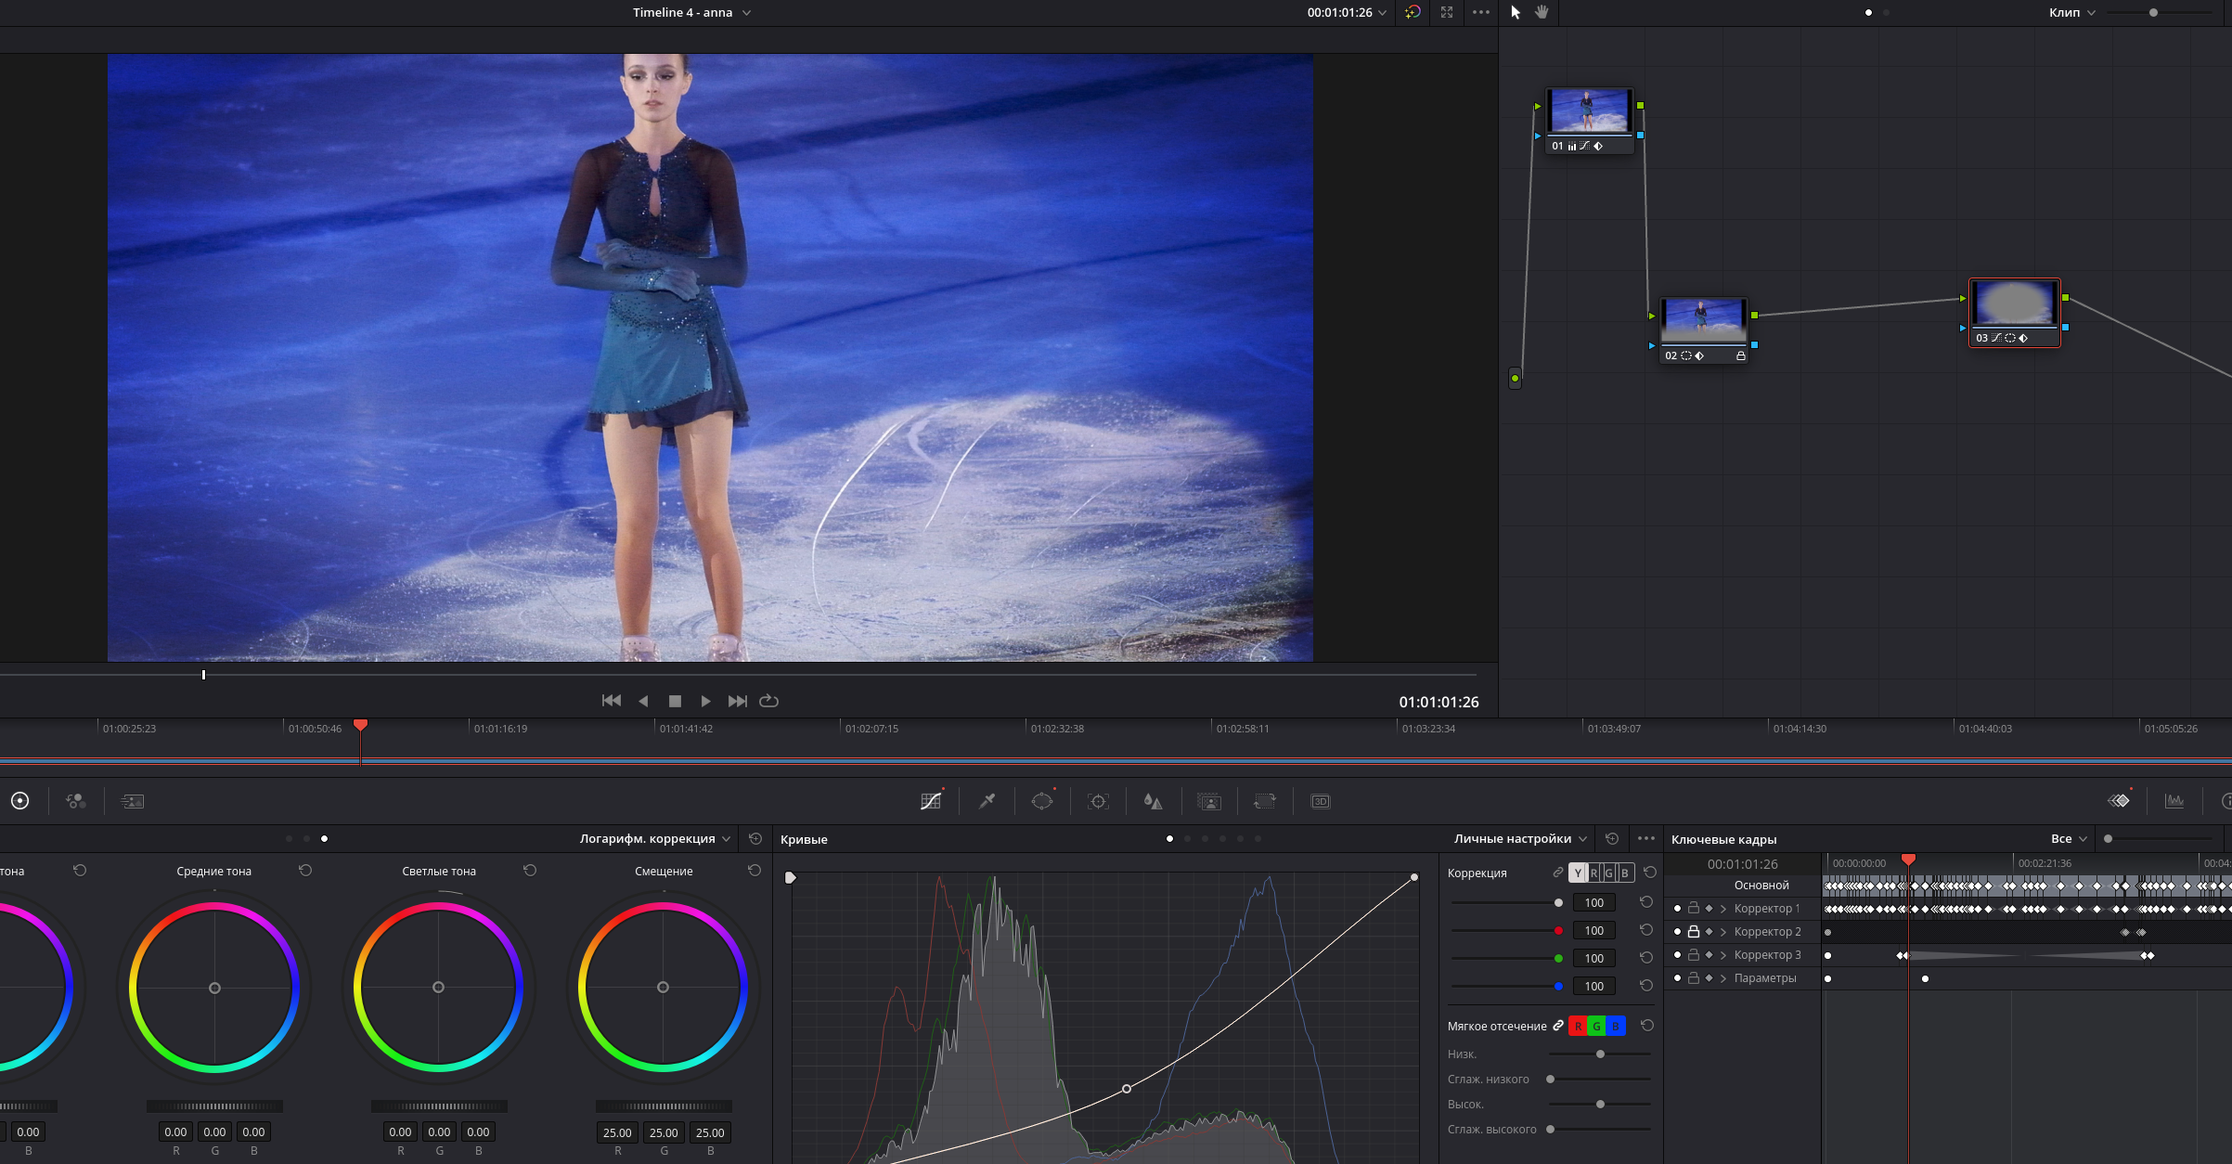Toggle Y channel button in Коррекция

click(1578, 873)
